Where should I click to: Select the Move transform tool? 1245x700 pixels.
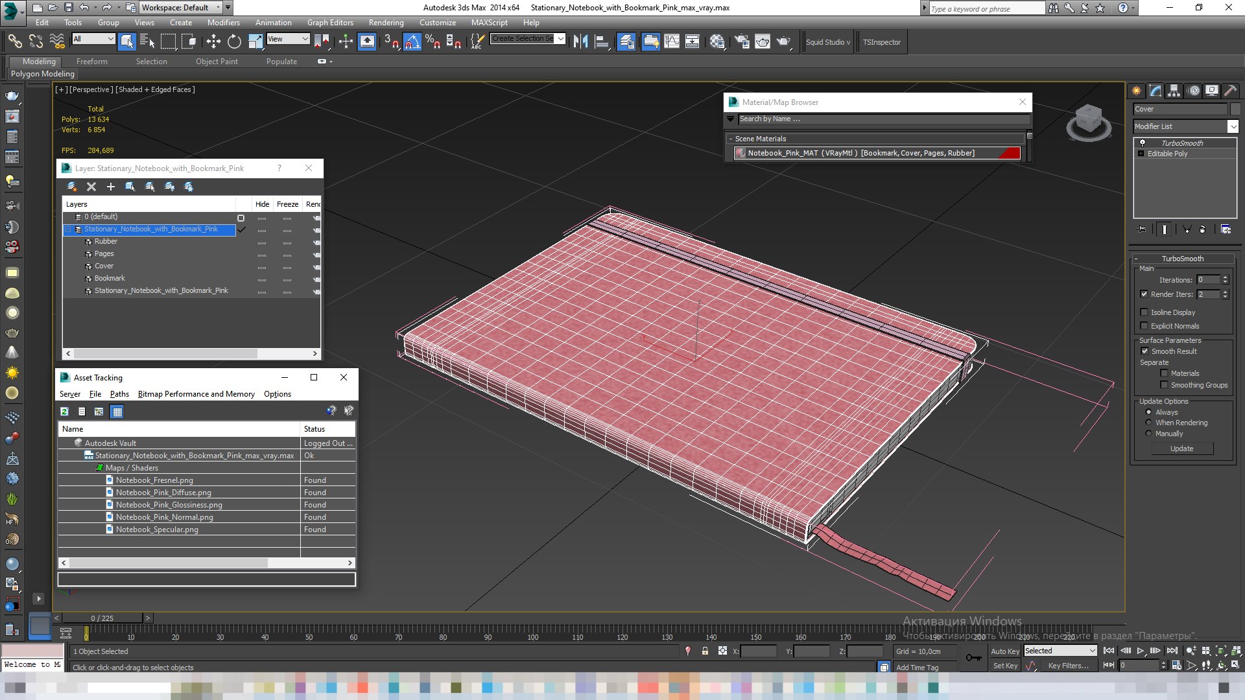coord(213,42)
